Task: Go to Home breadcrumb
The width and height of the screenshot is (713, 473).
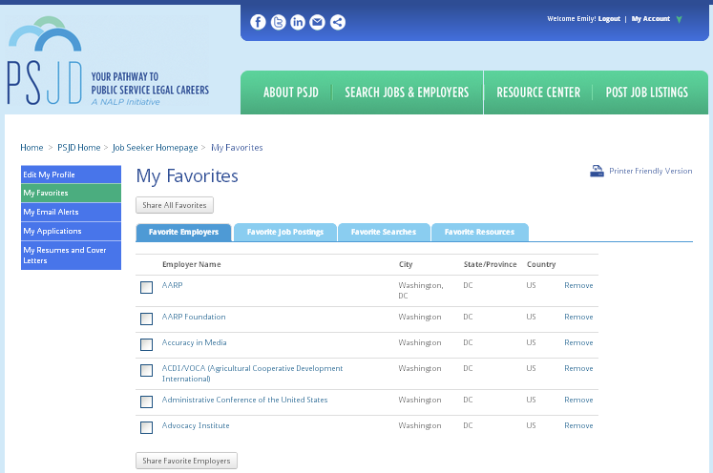Action: point(31,148)
